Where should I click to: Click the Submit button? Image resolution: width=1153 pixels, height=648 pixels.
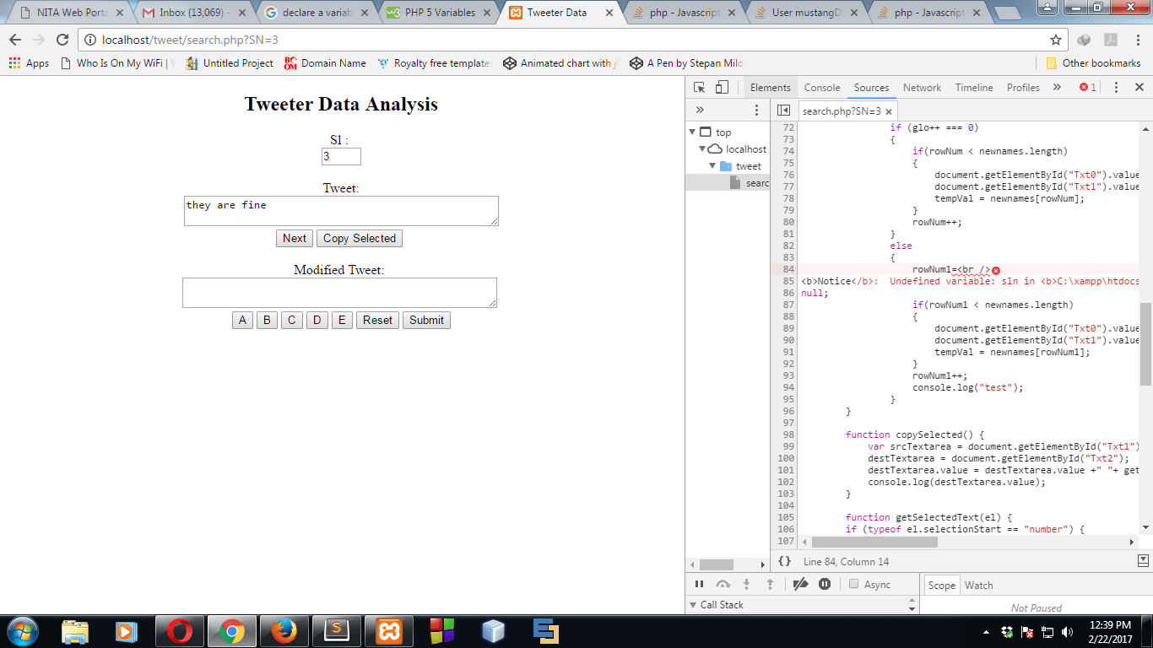(x=426, y=320)
